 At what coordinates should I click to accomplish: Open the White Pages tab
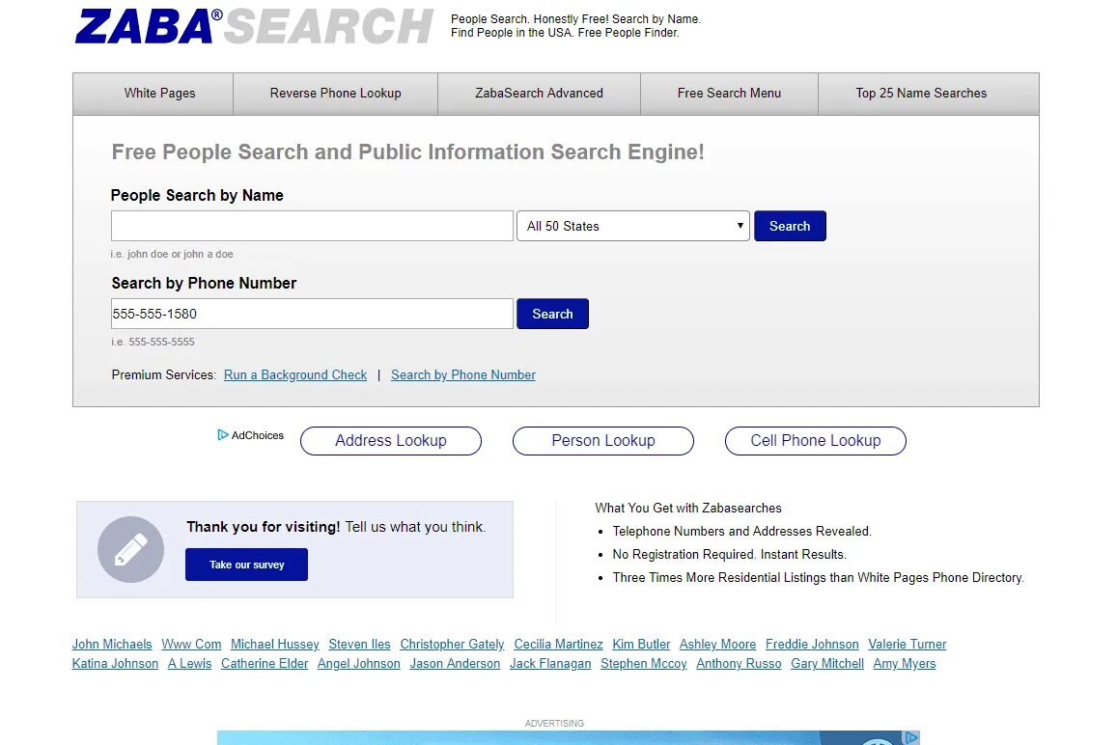click(159, 94)
